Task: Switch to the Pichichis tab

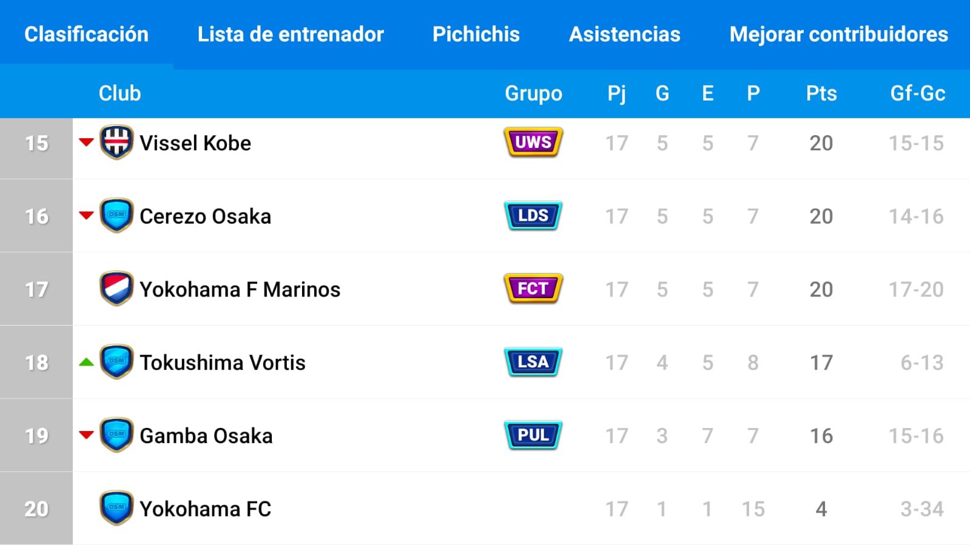Action: tap(476, 34)
